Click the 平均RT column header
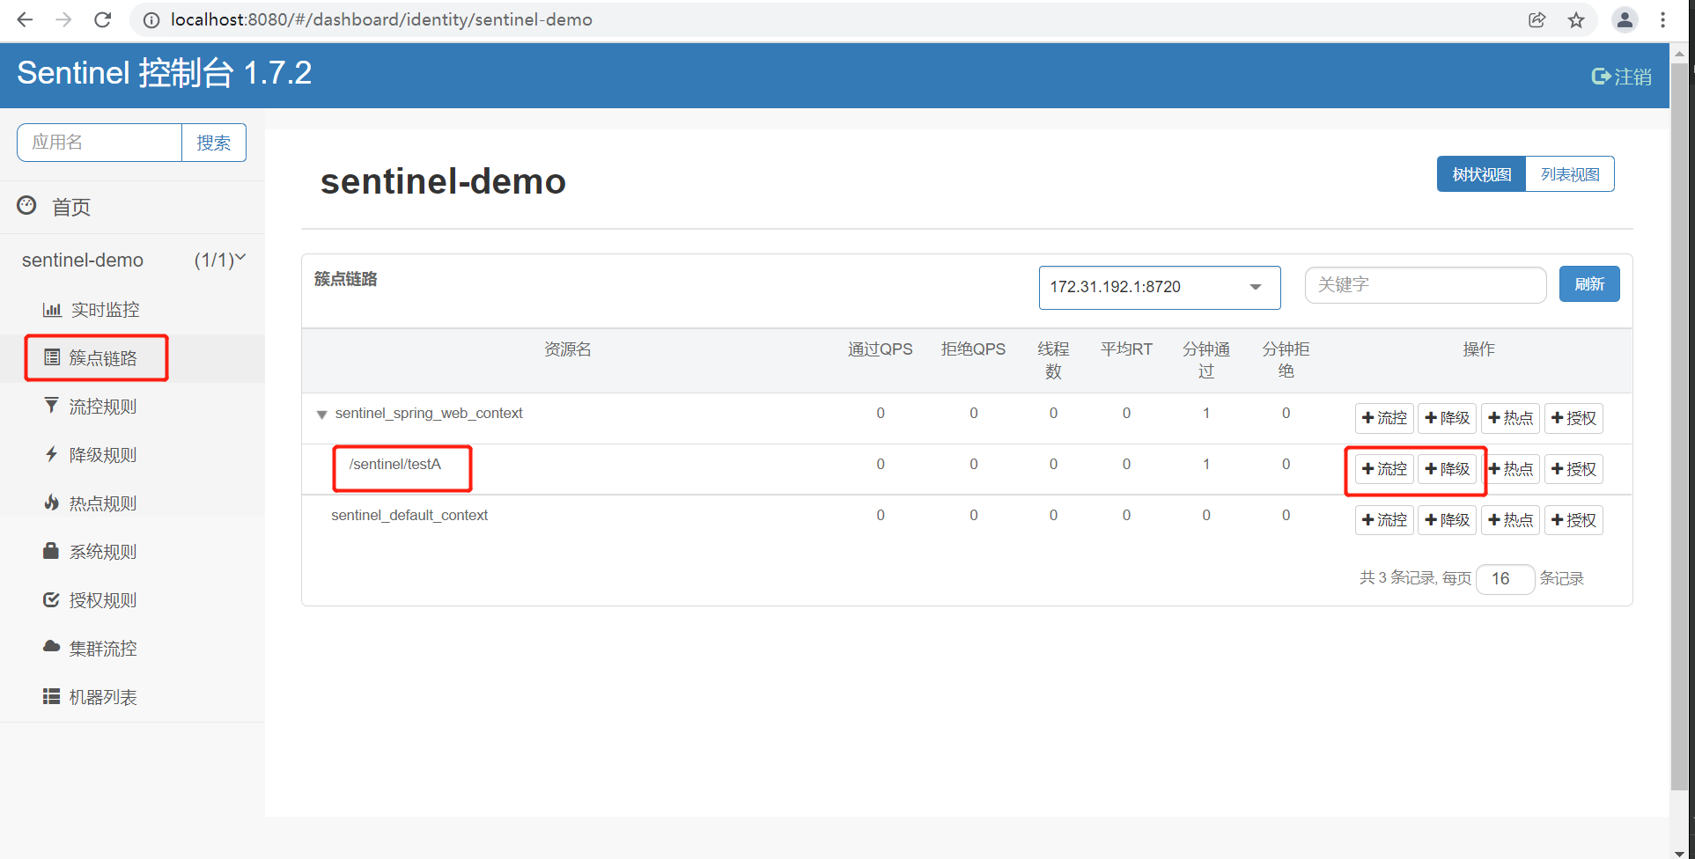The image size is (1695, 859). [1126, 349]
